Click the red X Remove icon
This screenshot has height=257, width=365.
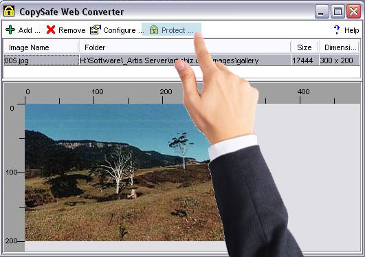[51, 30]
